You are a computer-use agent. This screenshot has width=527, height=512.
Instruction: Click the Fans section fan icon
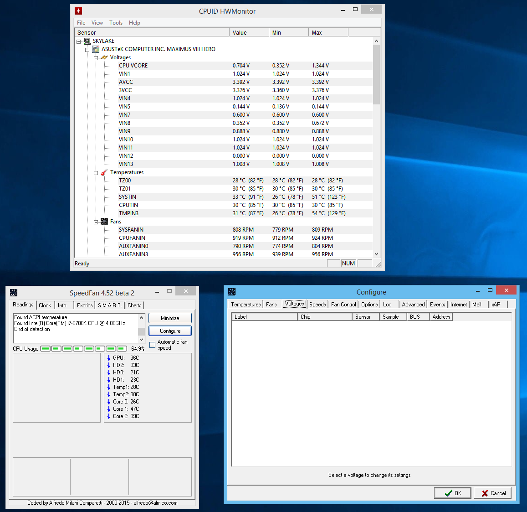(104, 222)
